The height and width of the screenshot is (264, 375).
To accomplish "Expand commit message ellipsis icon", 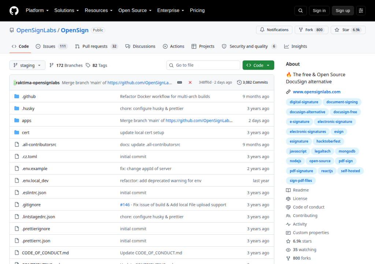I will pyautogui.click(x=179, y=82).
